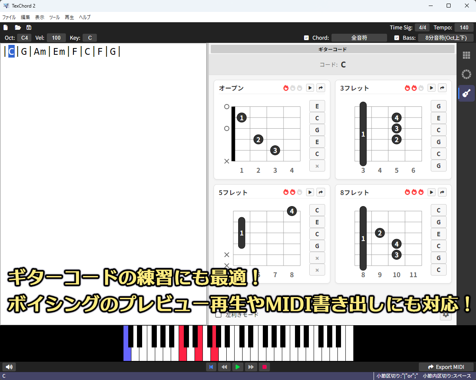Enable 左利きモード checkbox

tap(218, 314)
